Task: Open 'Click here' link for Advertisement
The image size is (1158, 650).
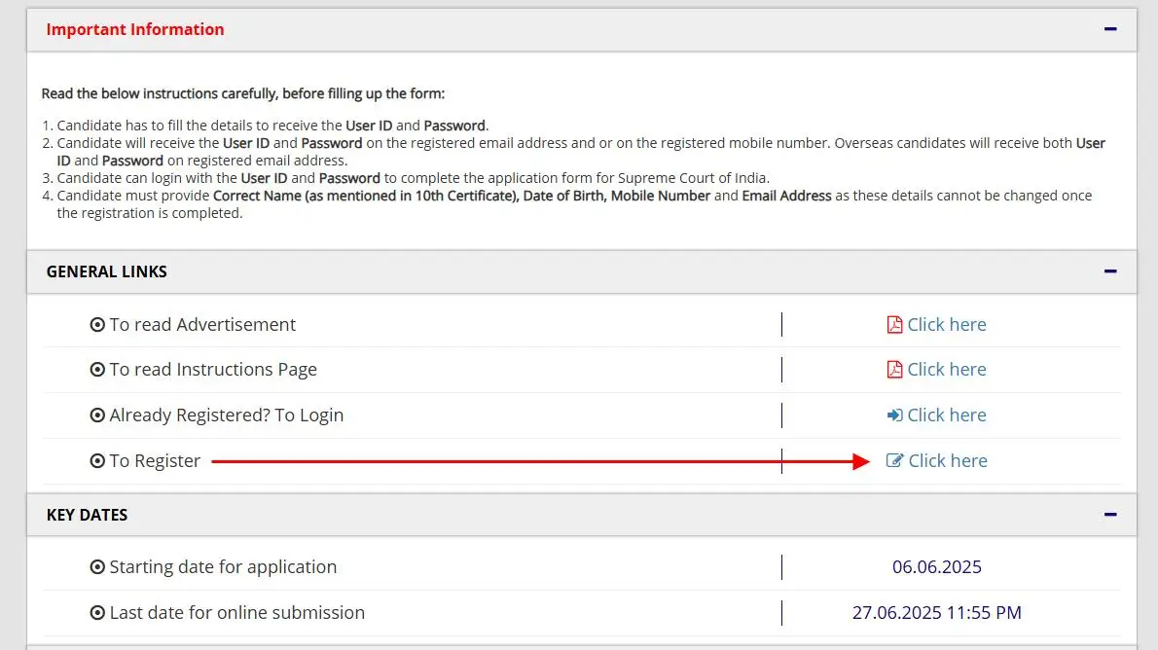Action: (x=947, y=324)
